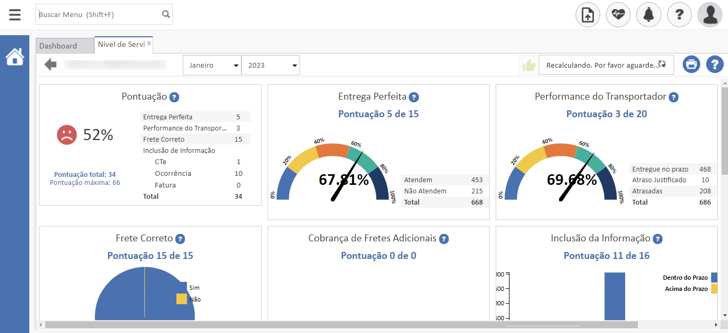Open the hamburger main menu

(x=15, y=14)
